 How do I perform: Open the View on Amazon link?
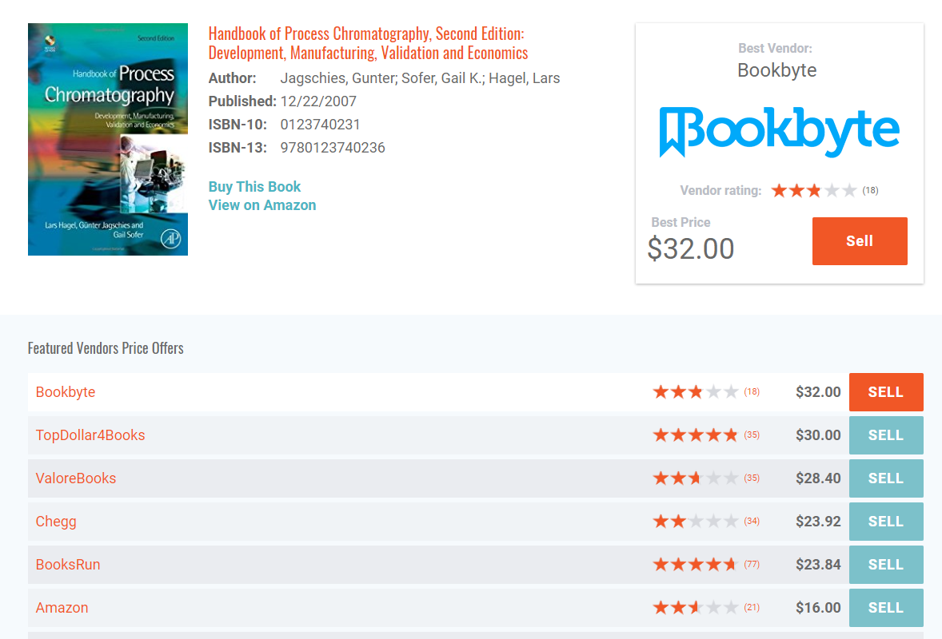(x=262, y=205)
